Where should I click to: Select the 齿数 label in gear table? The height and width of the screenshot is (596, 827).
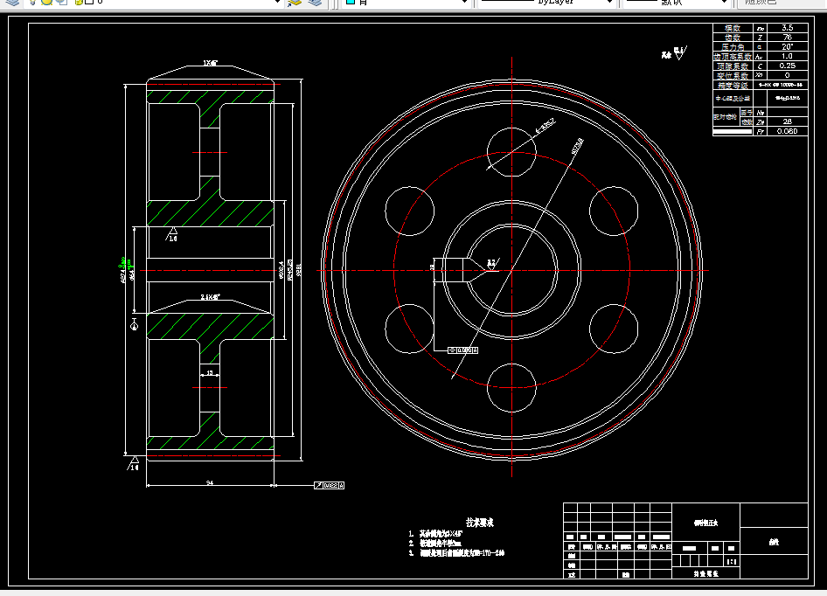pos(733,38)
